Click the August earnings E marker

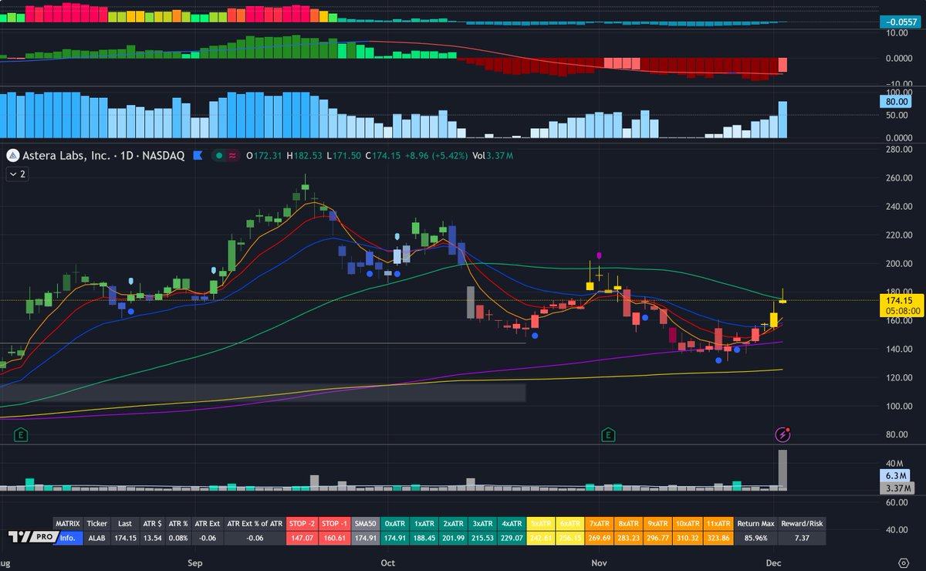(21, 436)
